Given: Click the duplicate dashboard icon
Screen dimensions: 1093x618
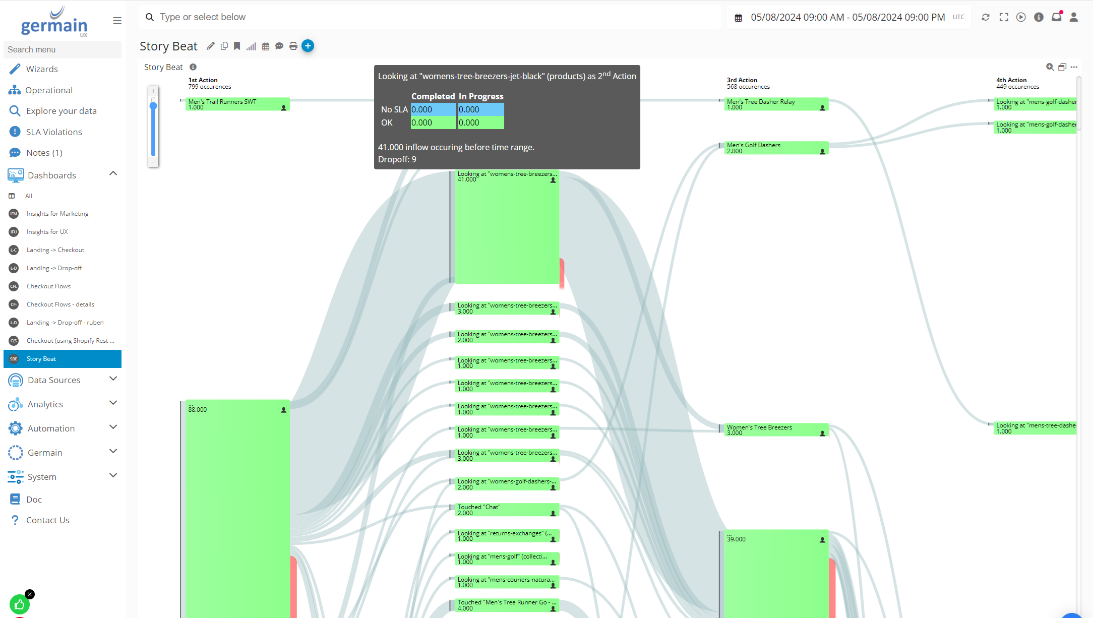Looking at the screenshot, I should tap(224, 46).
